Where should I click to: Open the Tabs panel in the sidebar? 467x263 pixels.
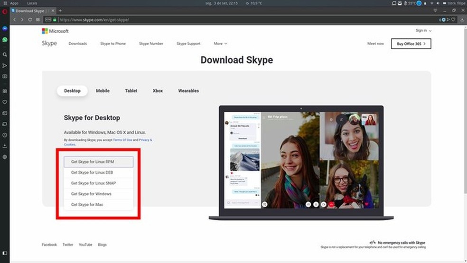[5, 124]
